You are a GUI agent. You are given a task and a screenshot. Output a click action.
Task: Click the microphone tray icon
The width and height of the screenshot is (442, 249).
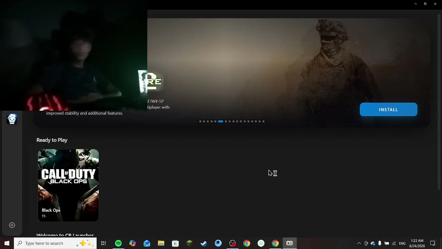click(x=380, y=243)
